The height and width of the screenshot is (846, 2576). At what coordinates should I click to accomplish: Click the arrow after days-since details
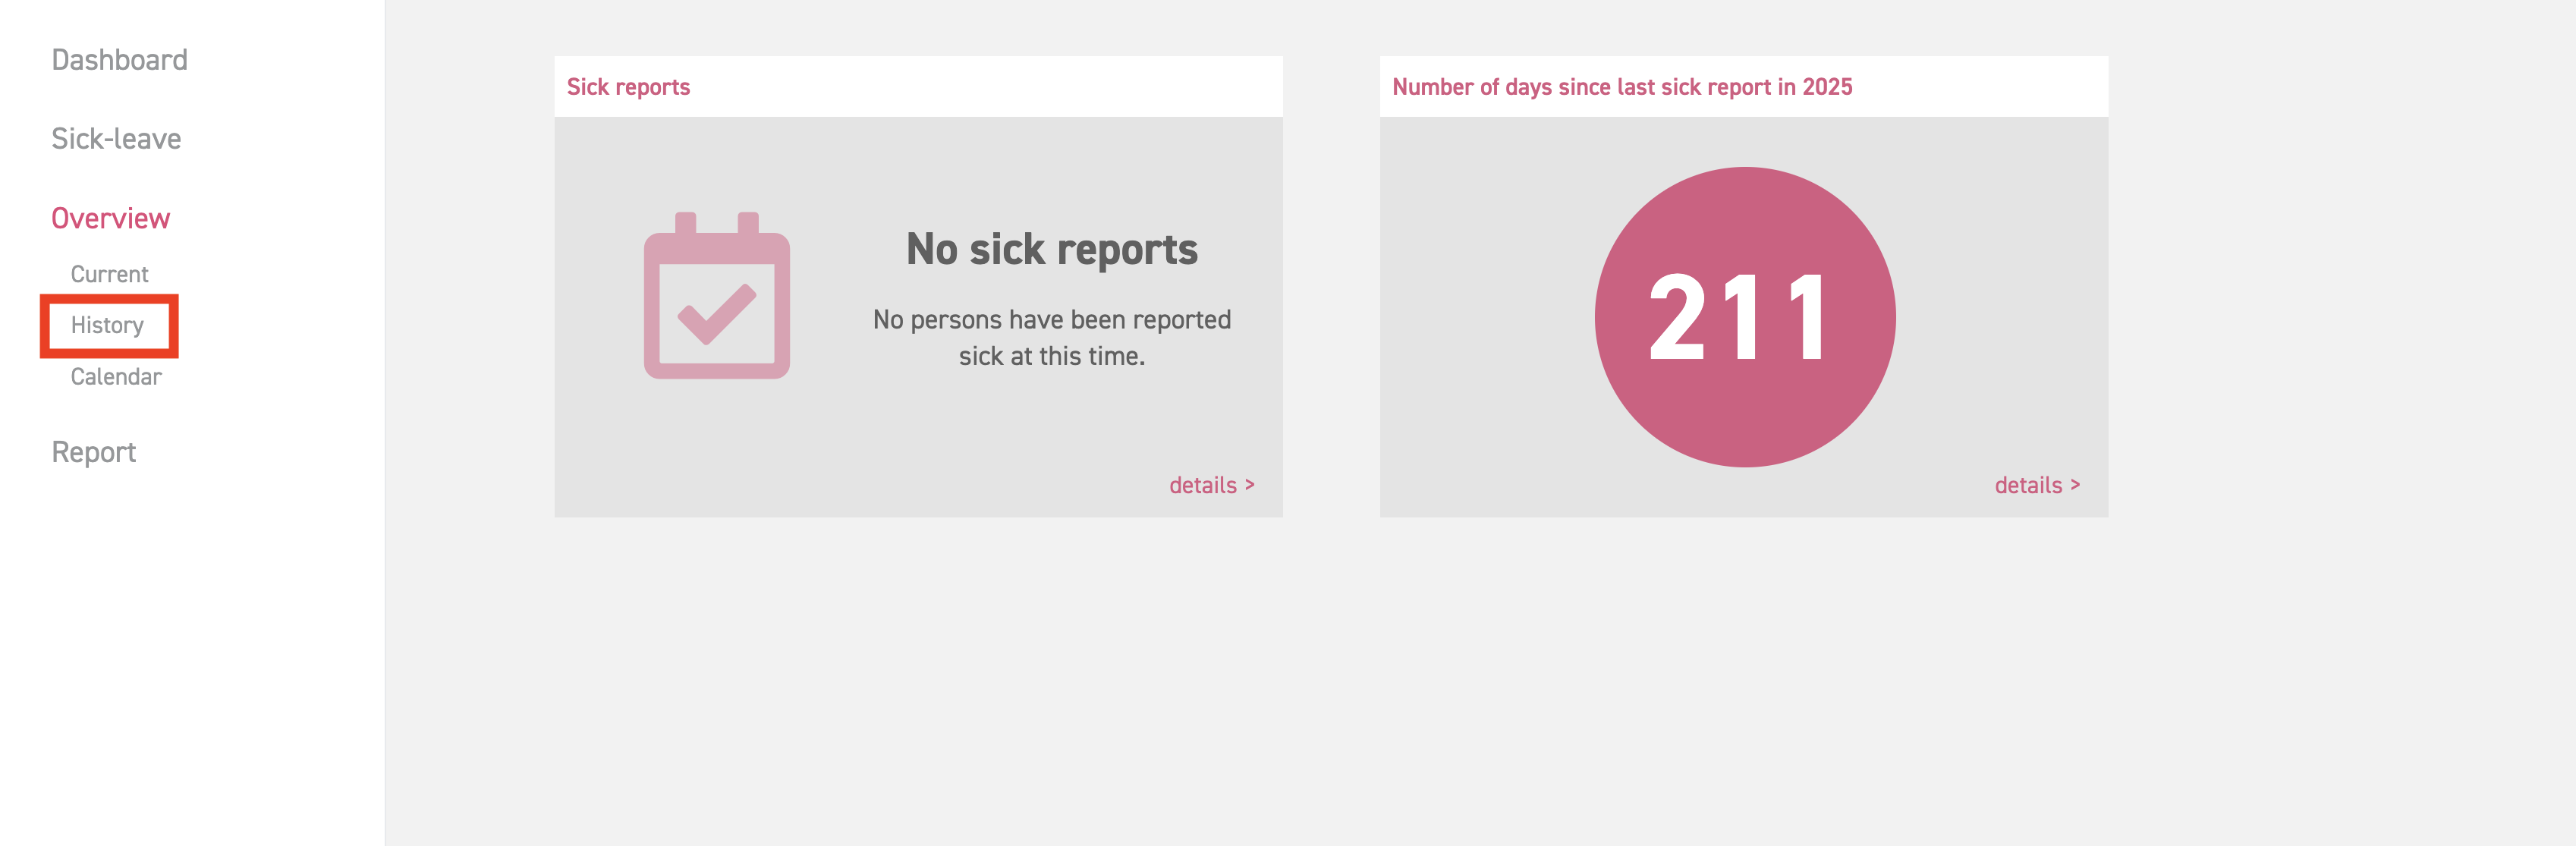(x=2075, y=485)
